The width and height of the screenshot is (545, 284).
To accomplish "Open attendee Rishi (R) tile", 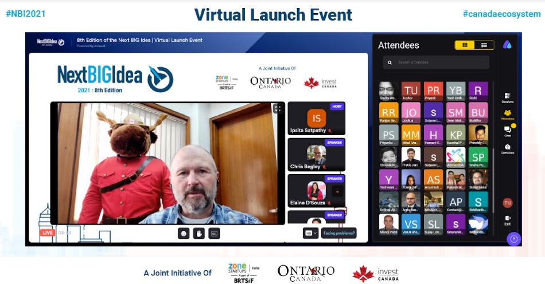I will pos(478,91).
